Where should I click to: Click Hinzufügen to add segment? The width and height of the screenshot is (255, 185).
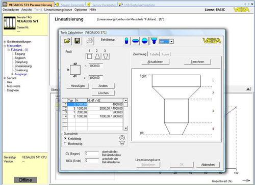[x=78, y=86]
